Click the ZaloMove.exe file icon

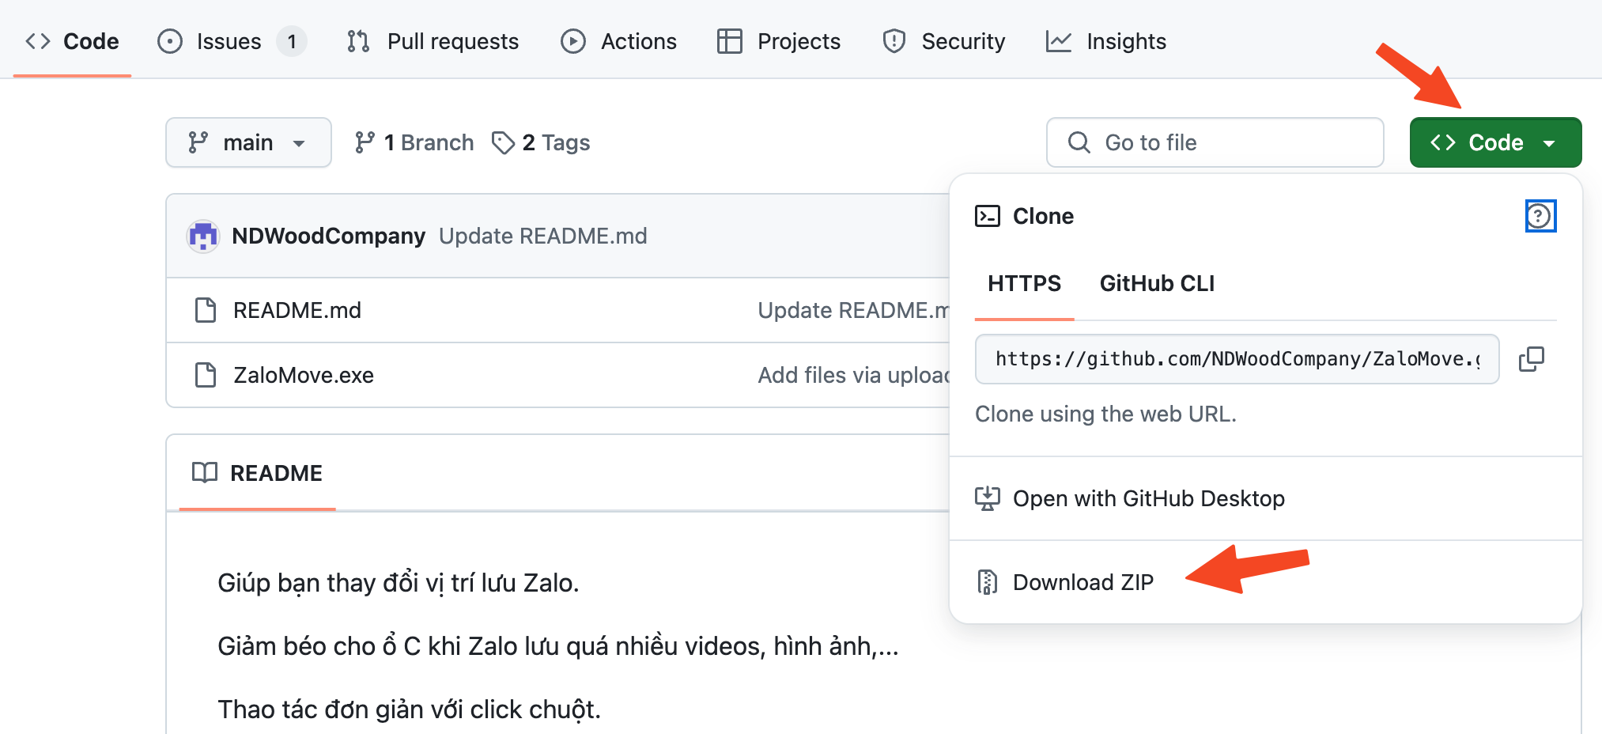(x=206, y=375)
